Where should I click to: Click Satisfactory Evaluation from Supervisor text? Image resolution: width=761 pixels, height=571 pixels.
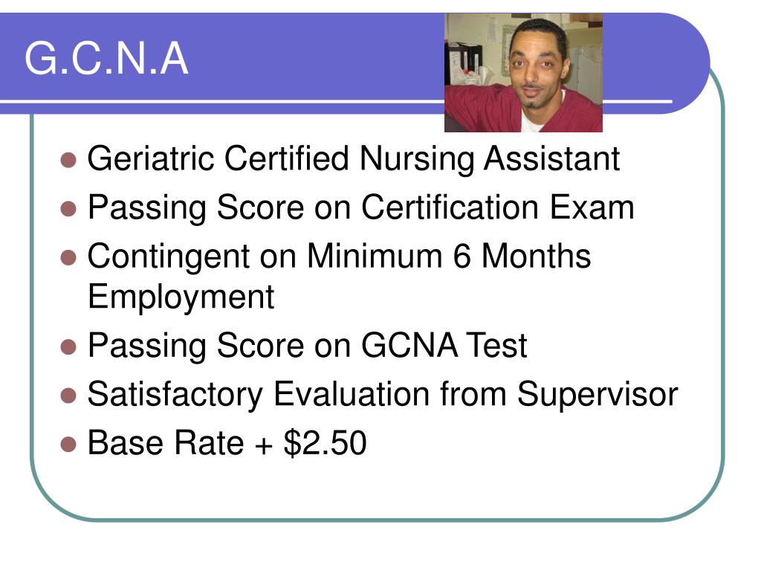point(383,395)
